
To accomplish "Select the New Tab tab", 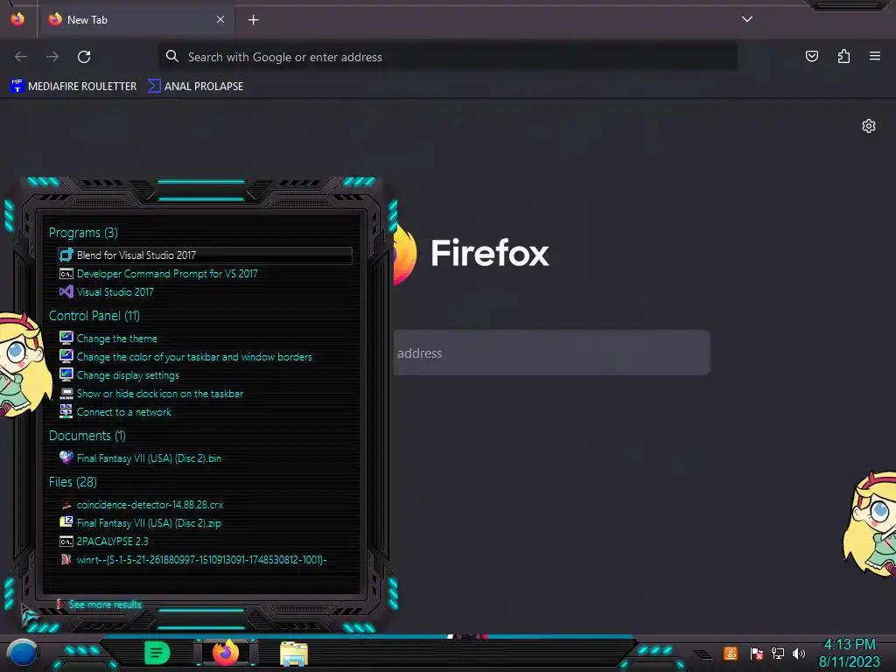I will click(x=136, y=20).
